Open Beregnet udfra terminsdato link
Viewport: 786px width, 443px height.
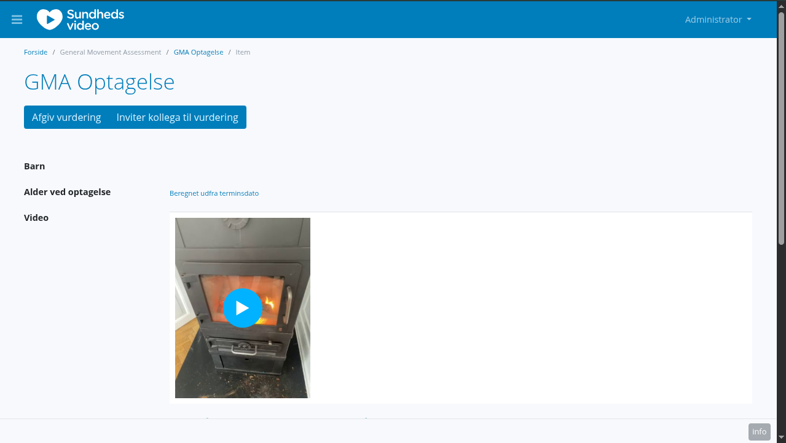coord(214,193)
